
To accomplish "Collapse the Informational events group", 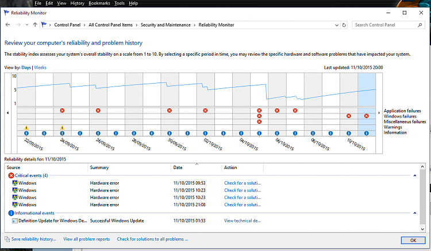I will (x=415, y=213).
